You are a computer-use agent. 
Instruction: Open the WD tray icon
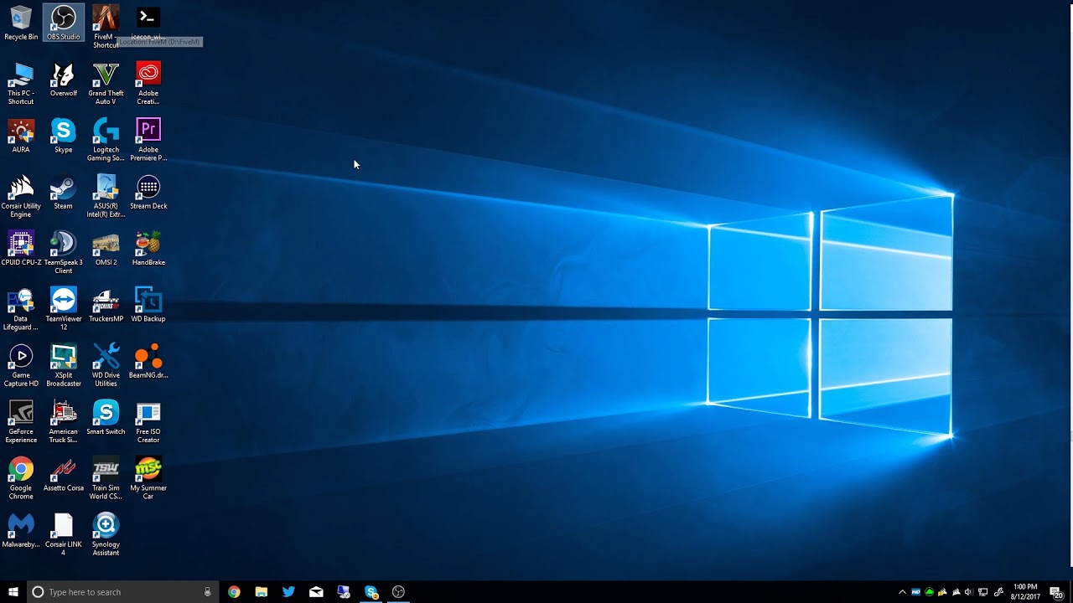pos(915,592)
